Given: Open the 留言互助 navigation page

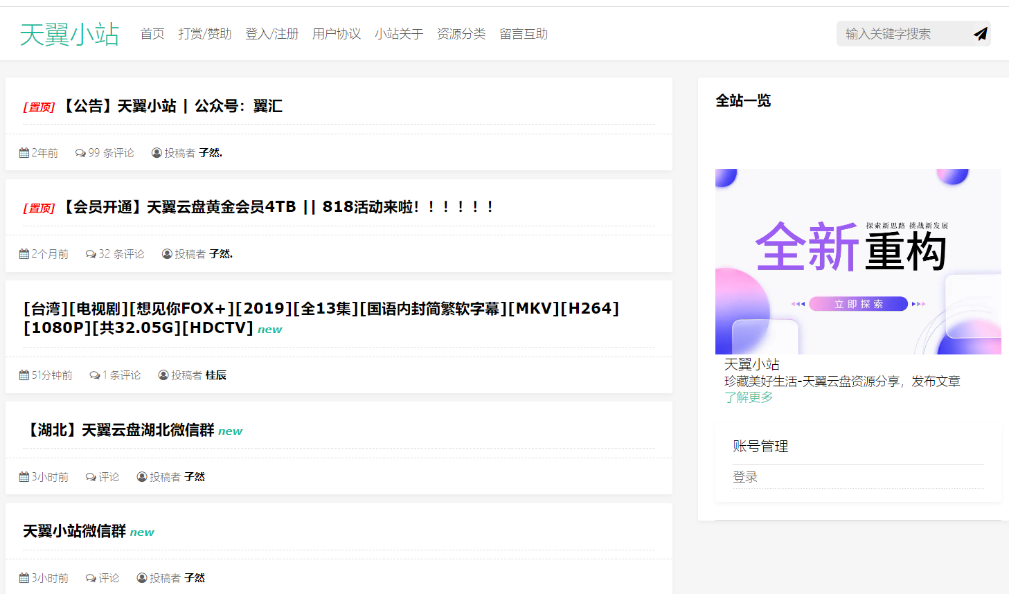Looking at the screenshot, I should tap(524, 34).
